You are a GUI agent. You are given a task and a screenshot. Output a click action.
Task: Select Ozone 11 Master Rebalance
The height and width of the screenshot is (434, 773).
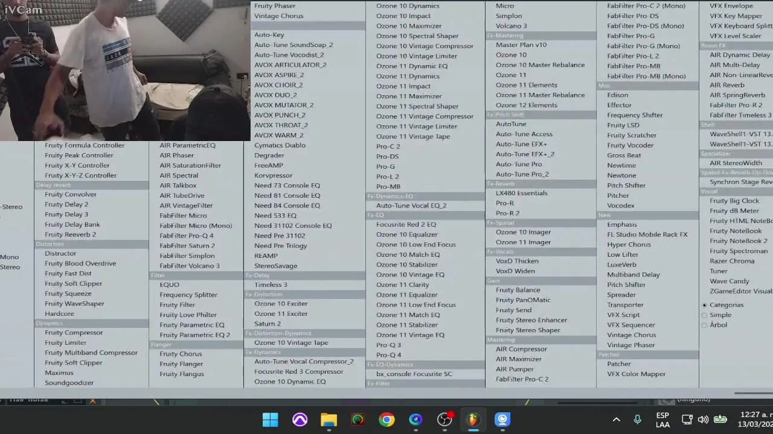click(540, 95)
